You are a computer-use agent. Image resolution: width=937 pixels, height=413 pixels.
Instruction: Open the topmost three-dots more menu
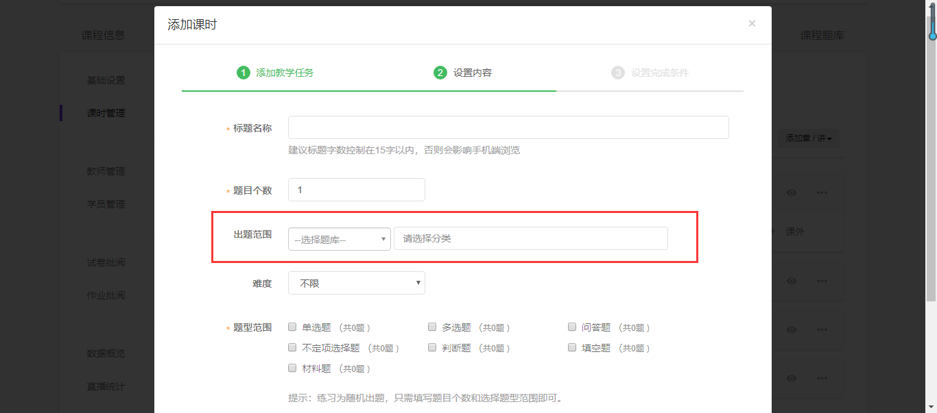point(822,193)
